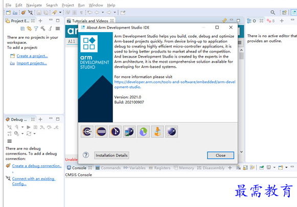This screenshot has height=207, width=297.
Task: Open the File menu
Action: (8, 5)
